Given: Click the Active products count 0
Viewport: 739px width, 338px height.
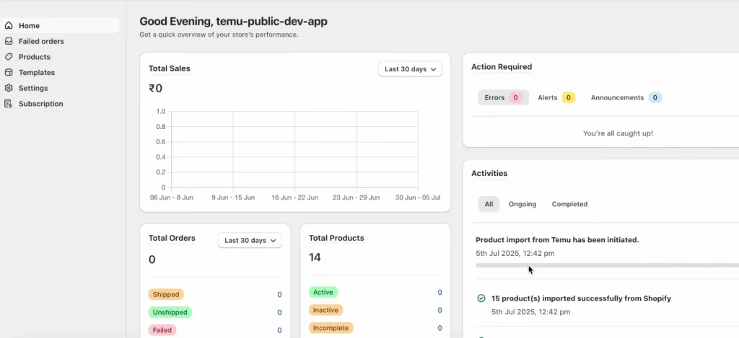Looking at the screenshot, I should point(440,293).
